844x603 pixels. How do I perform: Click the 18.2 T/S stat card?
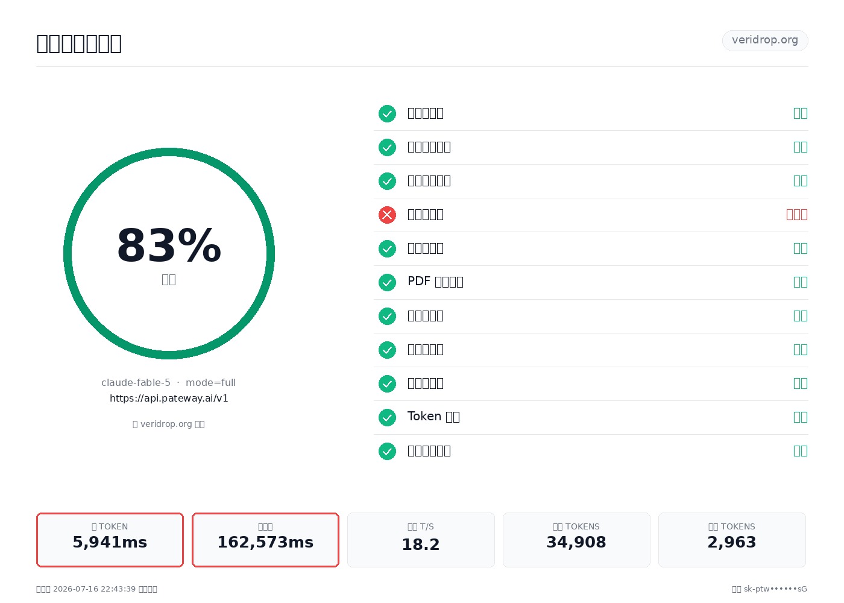pos(421,540)
